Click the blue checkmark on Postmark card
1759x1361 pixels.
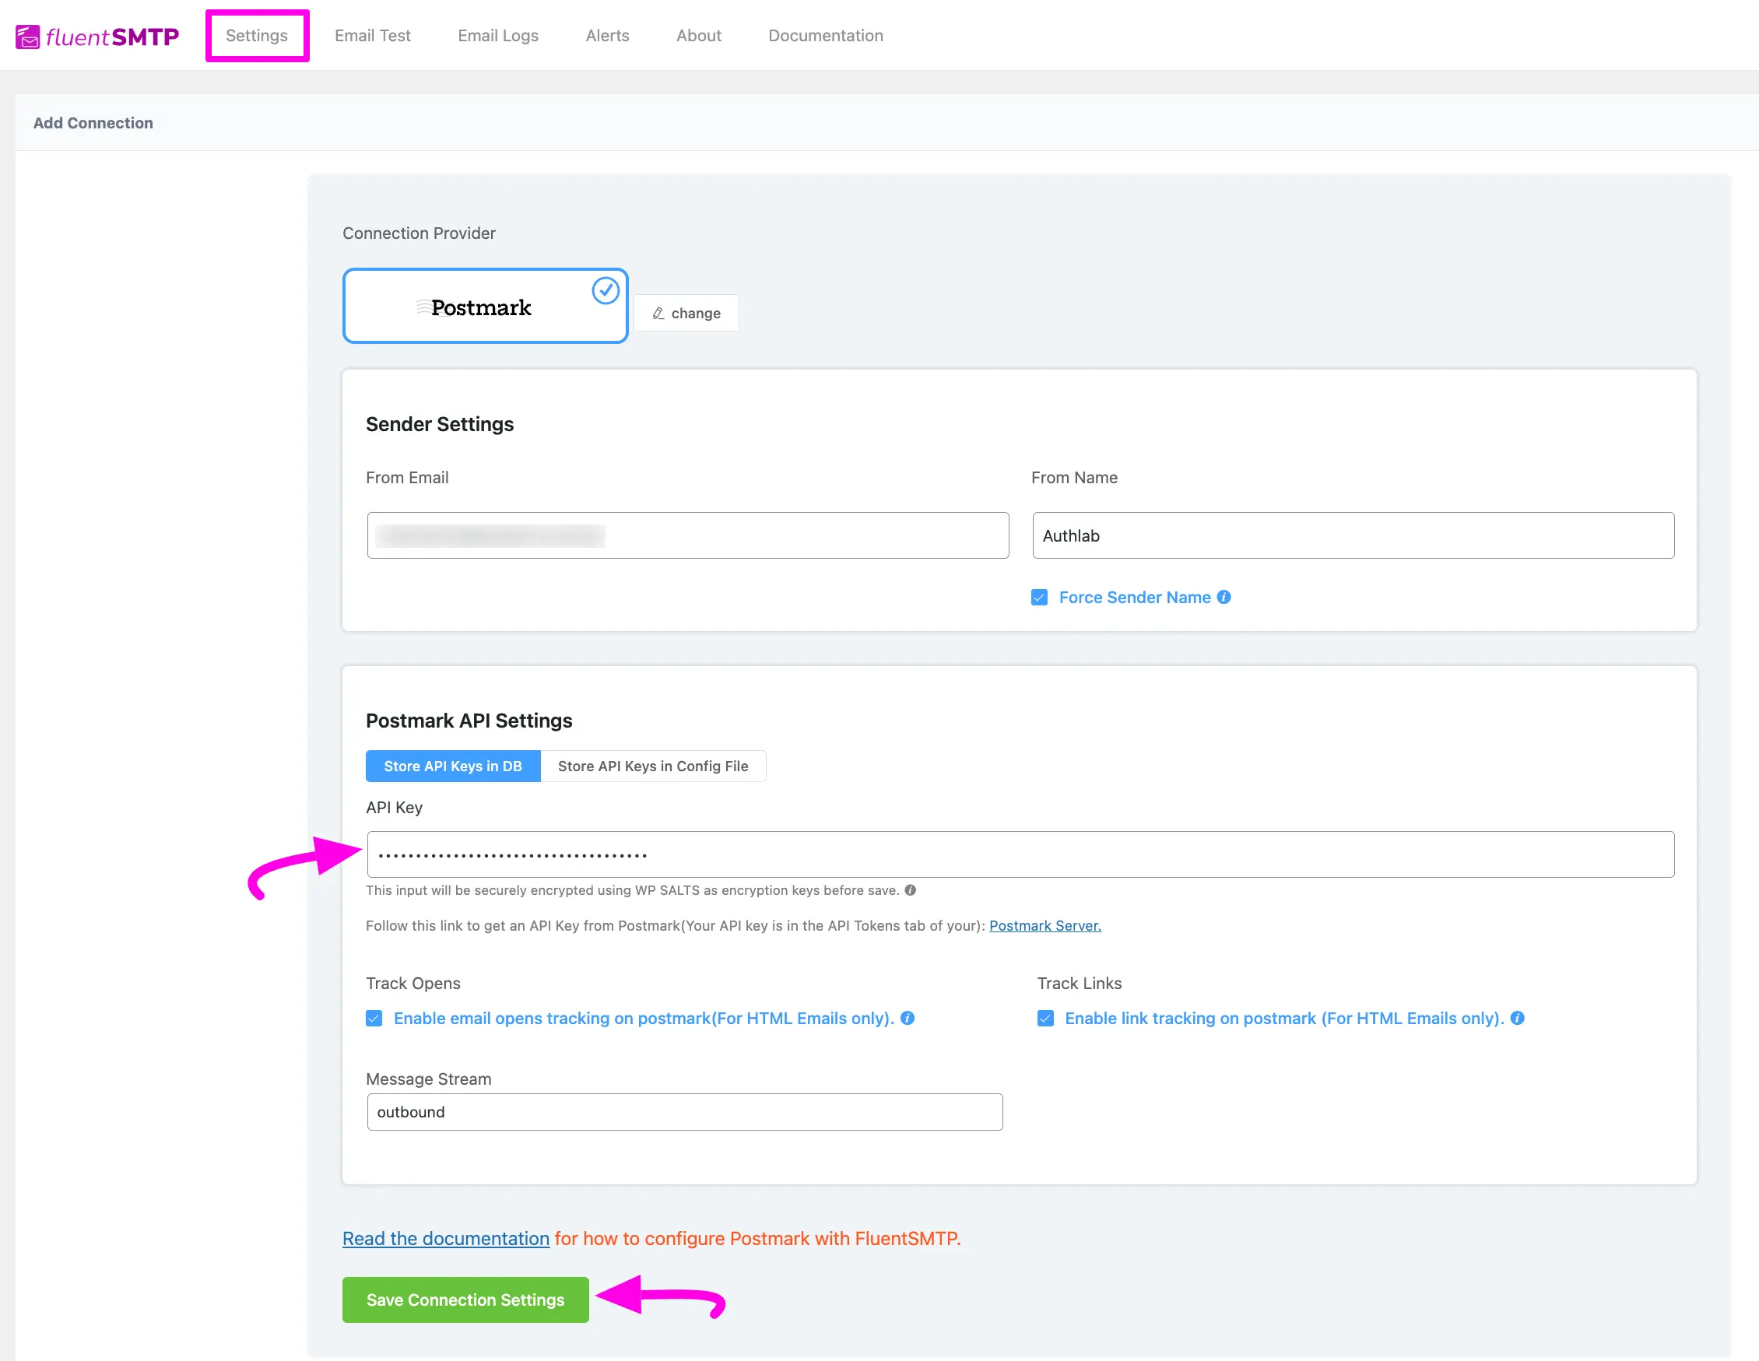(605, 290)
